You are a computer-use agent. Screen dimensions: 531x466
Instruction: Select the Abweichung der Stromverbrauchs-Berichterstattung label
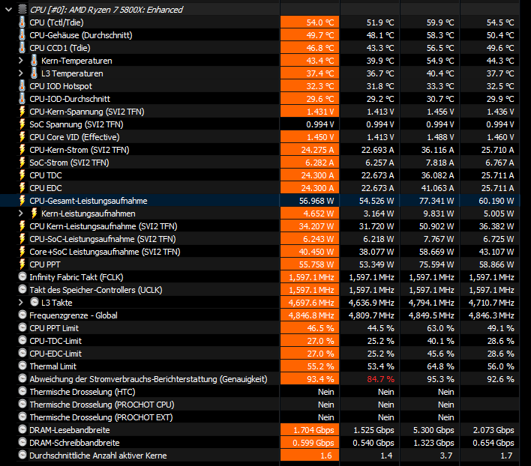click(148, 379)
